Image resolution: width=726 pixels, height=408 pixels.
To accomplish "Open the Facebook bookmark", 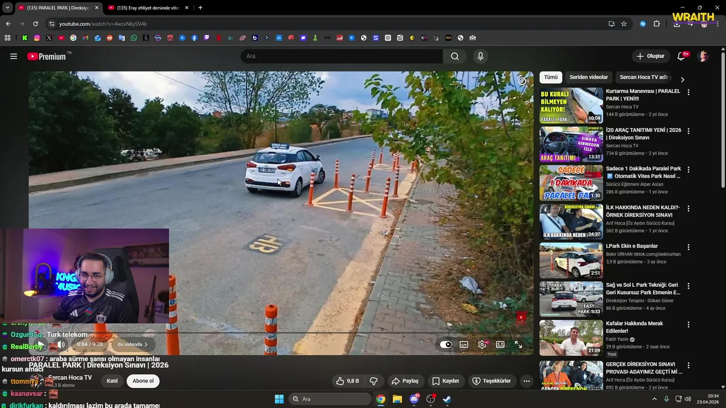I will coord(195,38).
